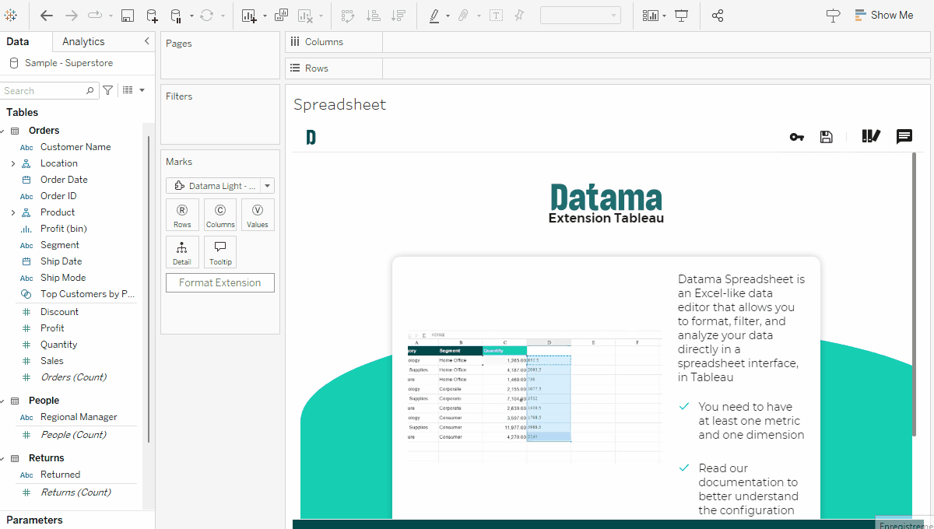Click the new data source icon
The width and height of the screenshot is (934, 529).
pos(152,16)
